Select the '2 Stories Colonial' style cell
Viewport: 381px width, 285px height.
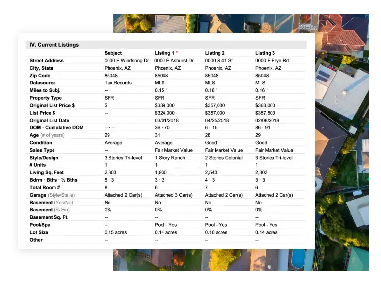[223, 158]
